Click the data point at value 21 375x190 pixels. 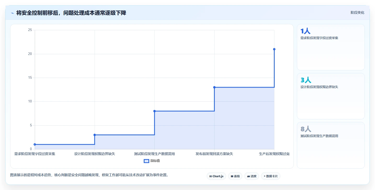click(274, 49)
